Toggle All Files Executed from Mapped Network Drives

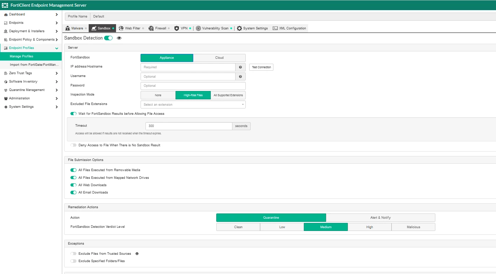(x=73, y=178)
